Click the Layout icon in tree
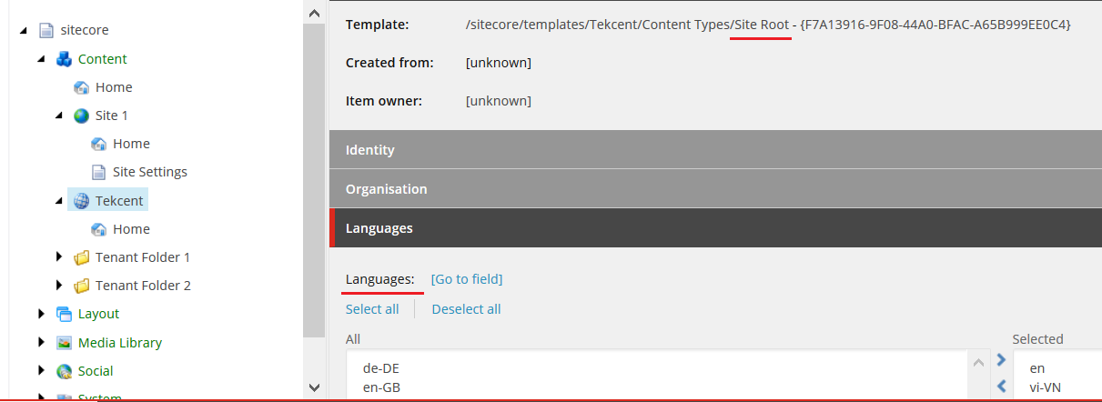This screenshot has width=1102, height=402. coord(64,314)
